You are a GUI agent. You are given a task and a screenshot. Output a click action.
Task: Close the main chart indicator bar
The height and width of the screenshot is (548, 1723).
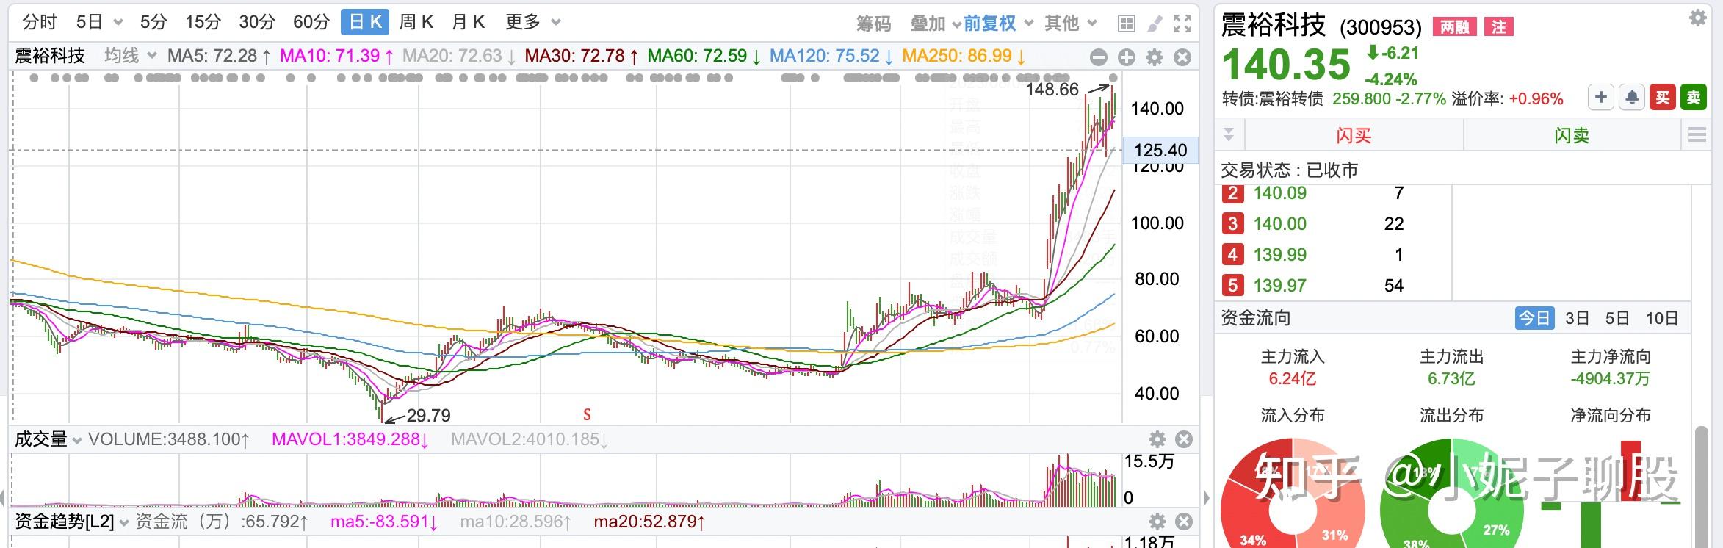tap(1182, 57)
